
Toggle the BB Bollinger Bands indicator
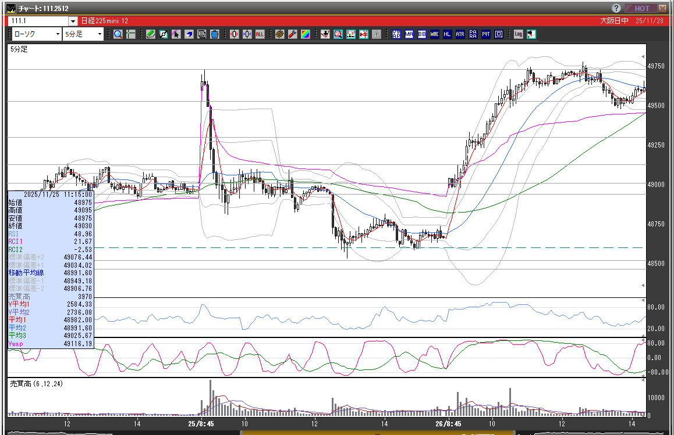pos(422,34)
